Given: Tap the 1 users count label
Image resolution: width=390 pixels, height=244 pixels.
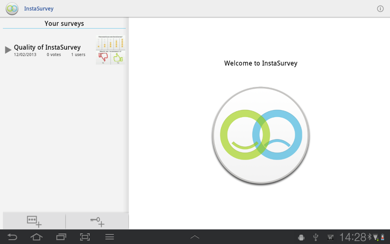Looking at the screenshot, I should click(78, 55).
